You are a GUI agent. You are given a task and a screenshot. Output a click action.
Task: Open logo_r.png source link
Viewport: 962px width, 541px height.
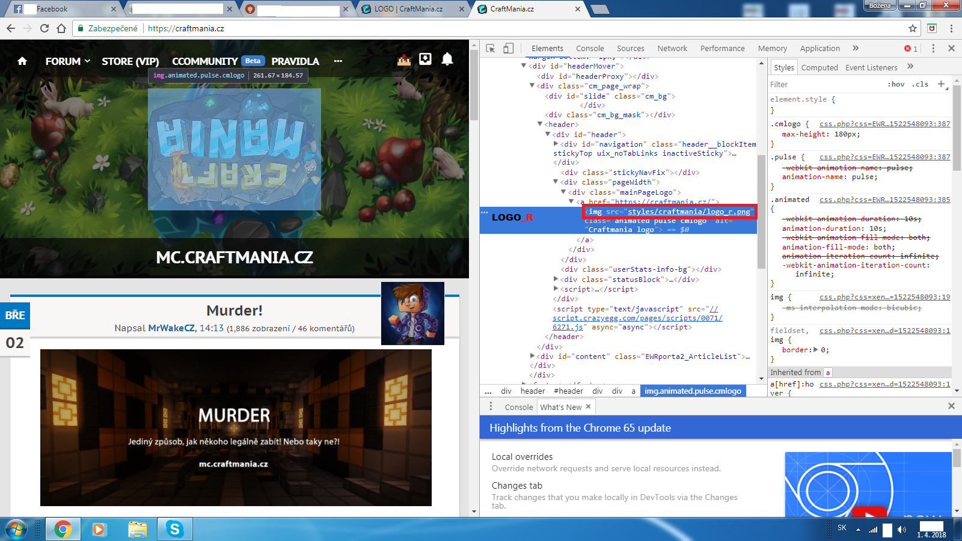click(x=689, y=212)
